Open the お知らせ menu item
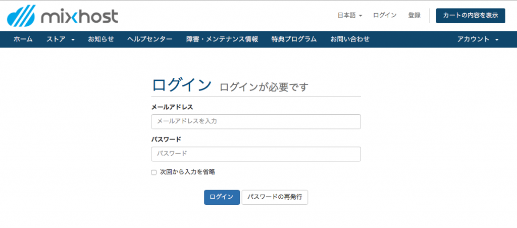 click(x=101, y=39)
